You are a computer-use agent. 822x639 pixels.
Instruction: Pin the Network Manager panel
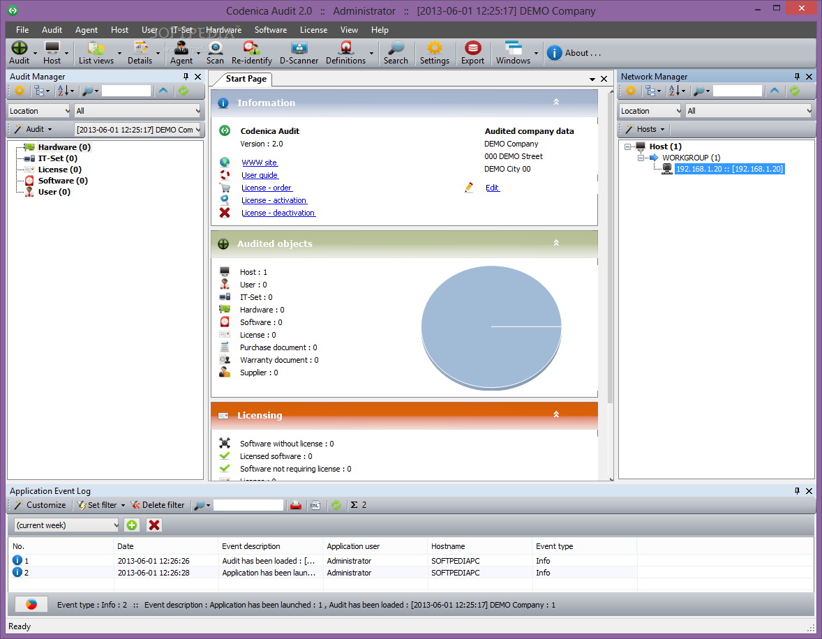(x=797, y=77)
